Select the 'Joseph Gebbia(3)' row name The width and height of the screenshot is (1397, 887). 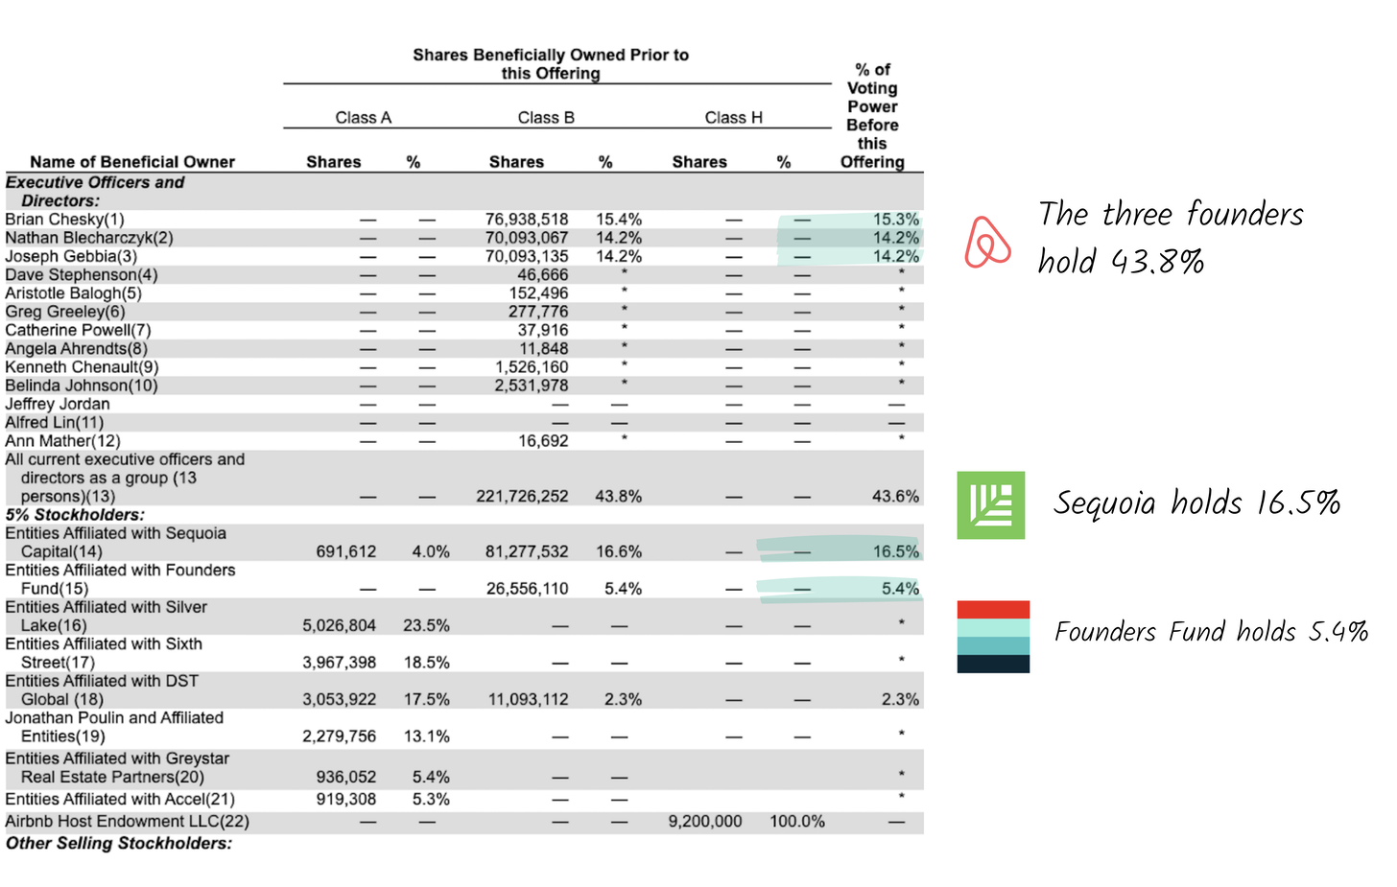(x=71, y=257)
